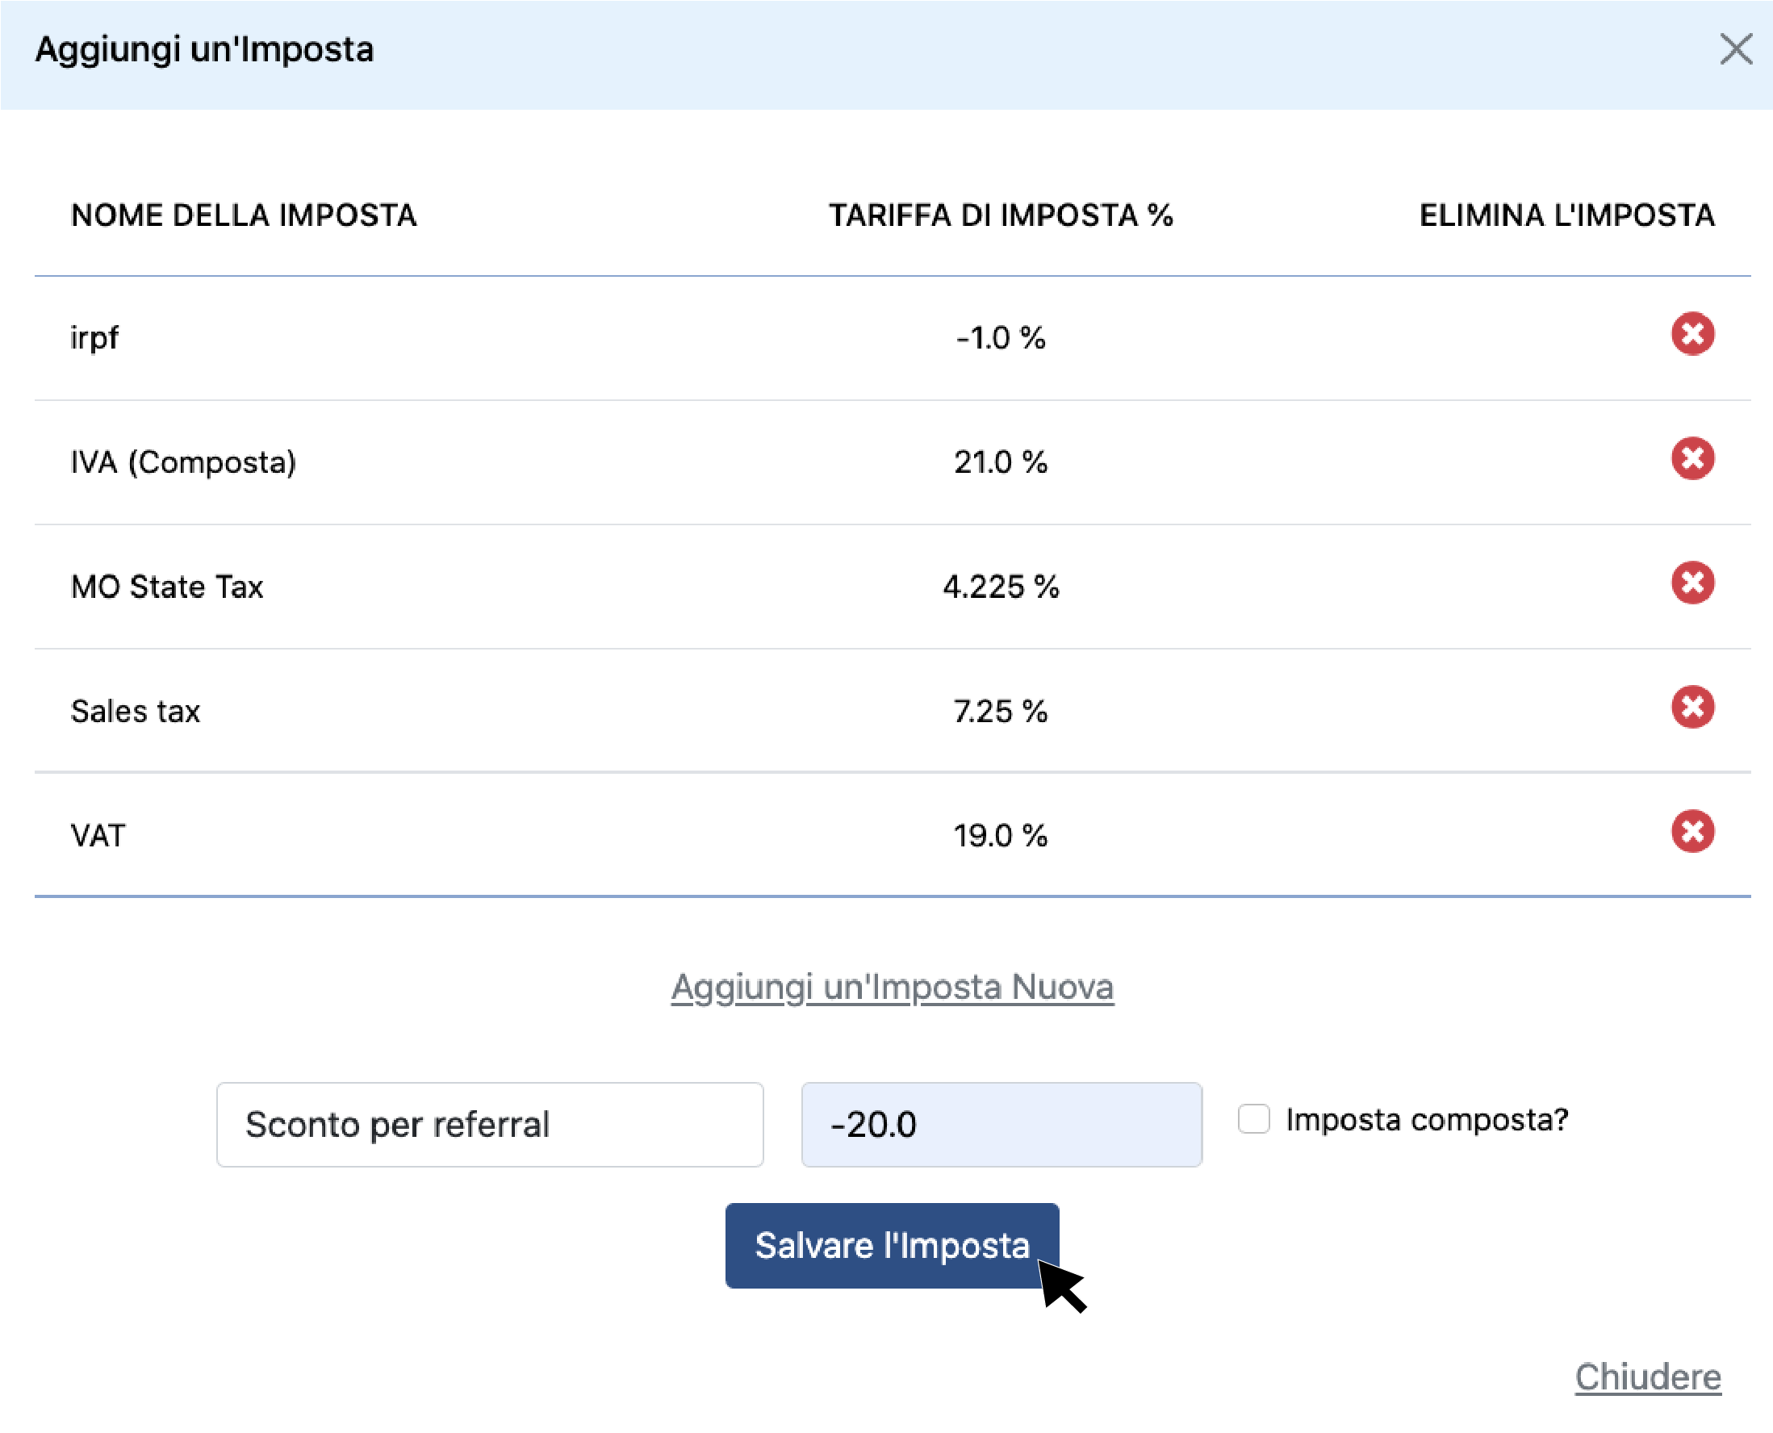1773x1433 pixels.
Task: Remove the VAT tax row
Action: (x=1692, y=831)
